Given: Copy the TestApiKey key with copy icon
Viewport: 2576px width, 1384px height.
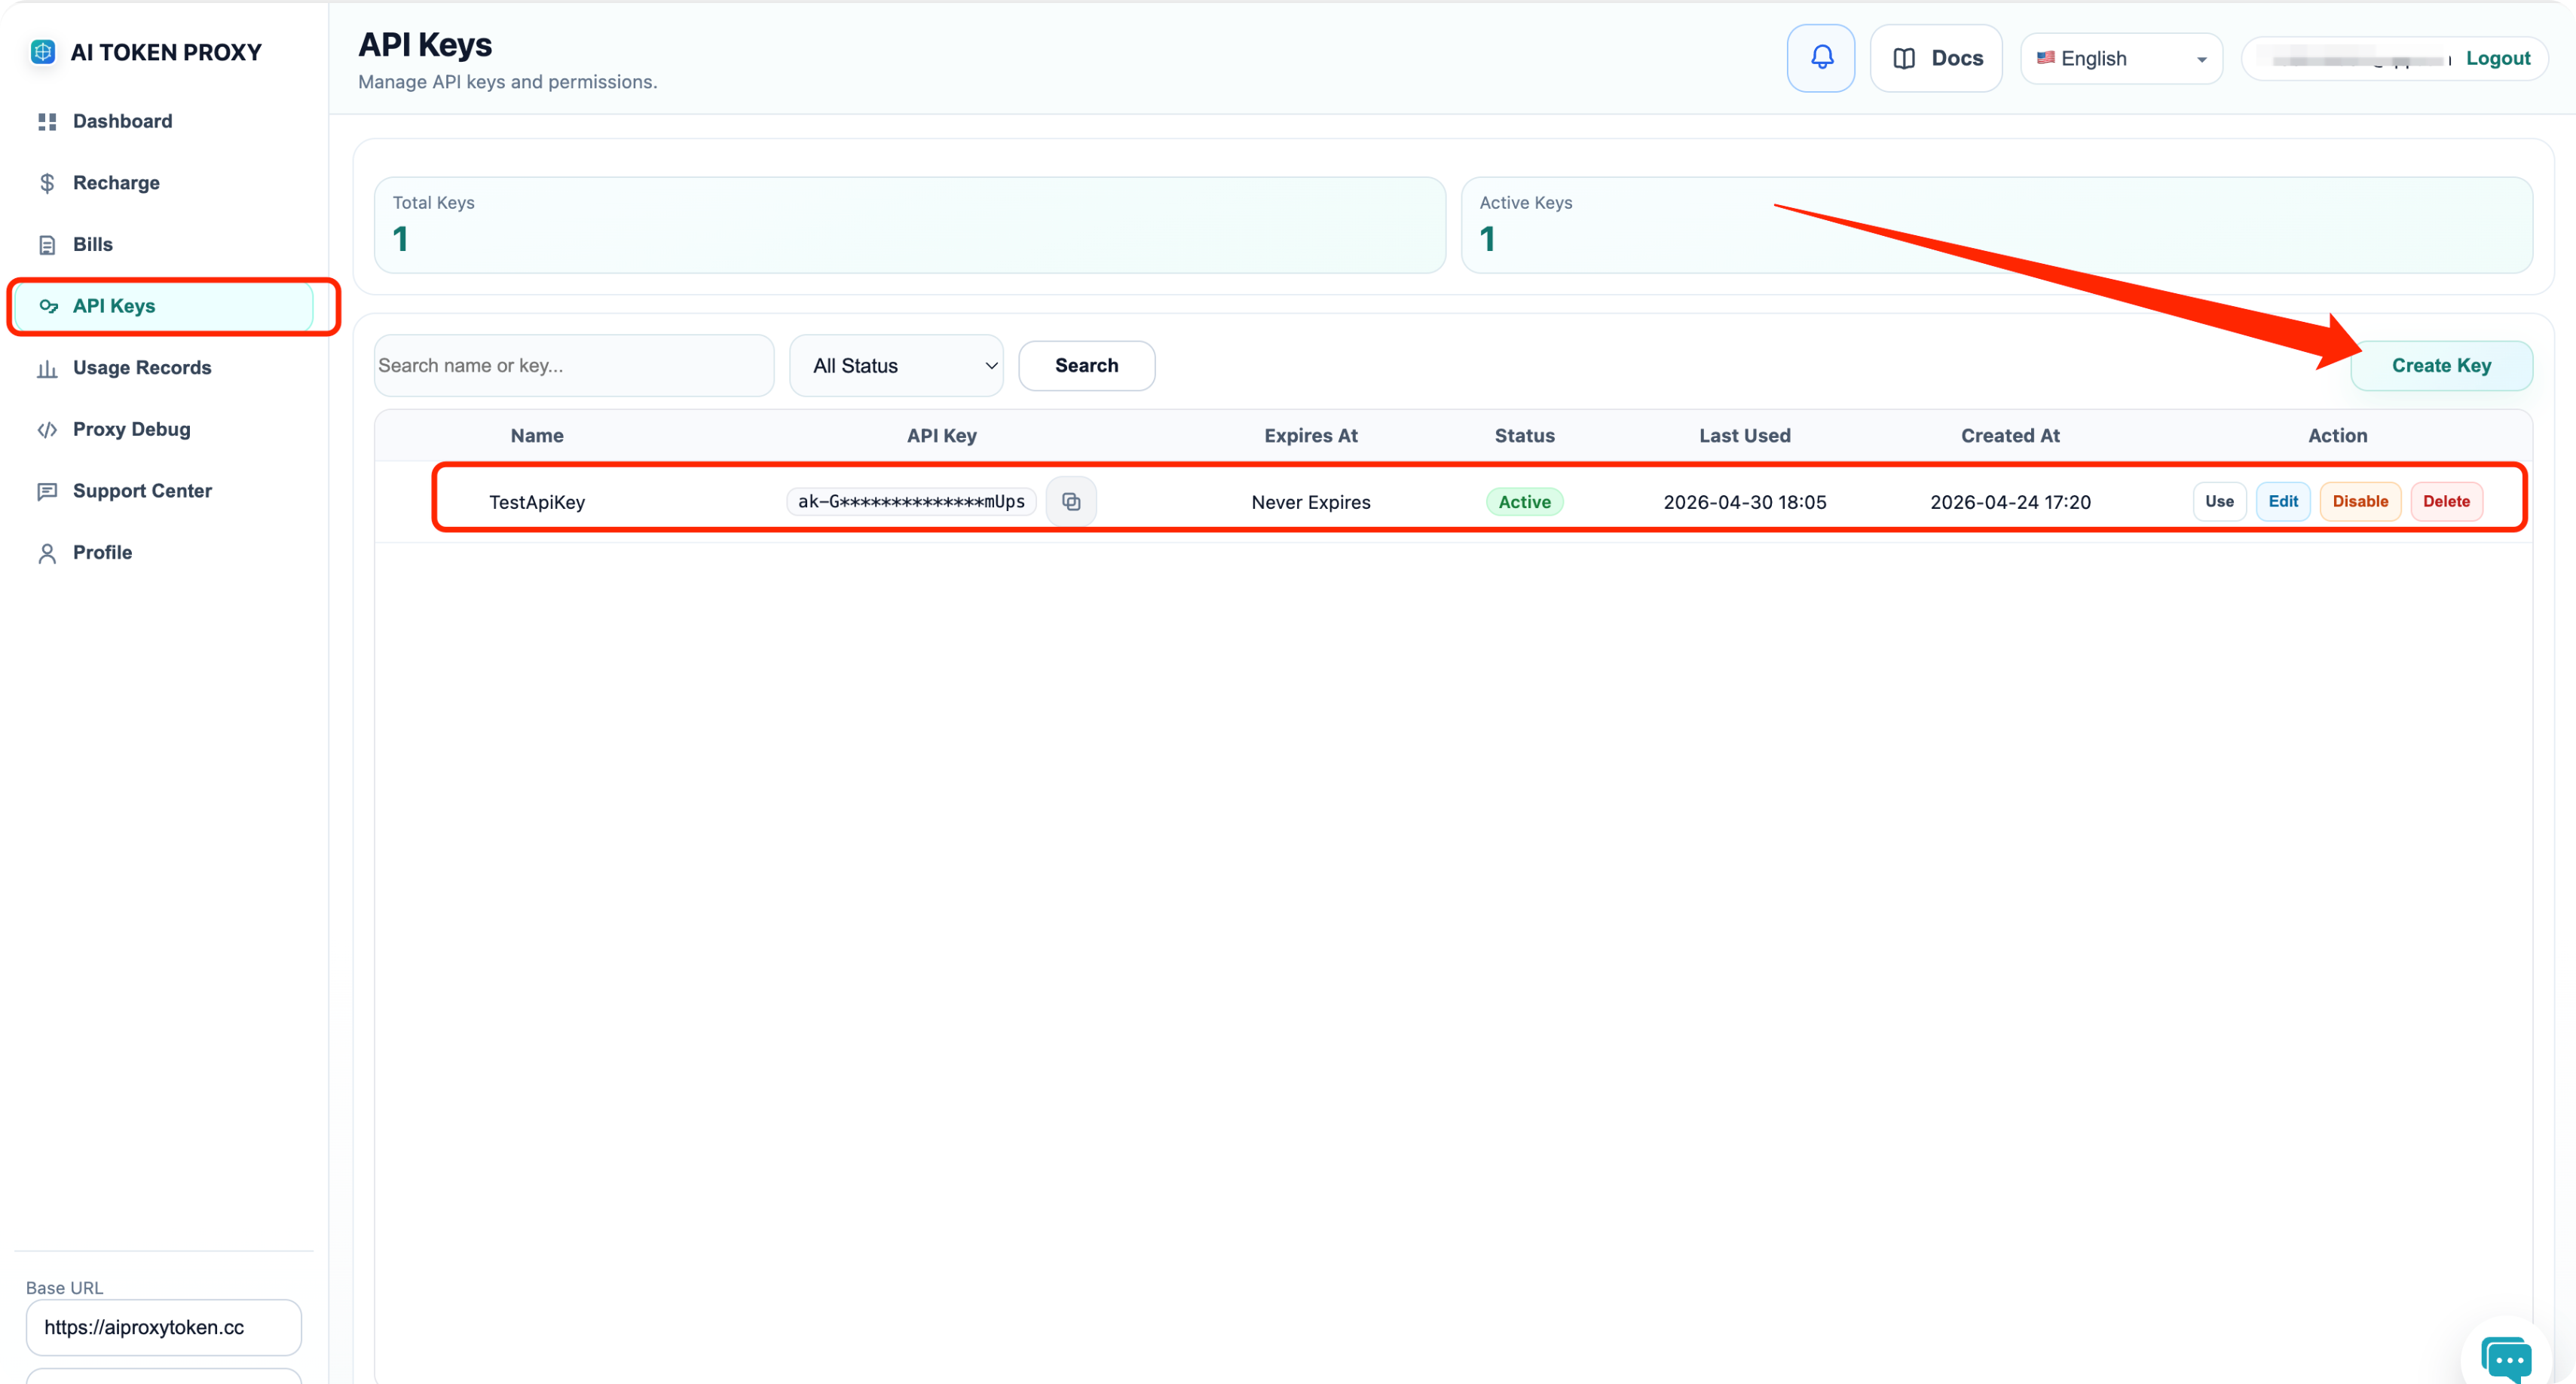Looking at the screenshot, I should point(1071,502).
